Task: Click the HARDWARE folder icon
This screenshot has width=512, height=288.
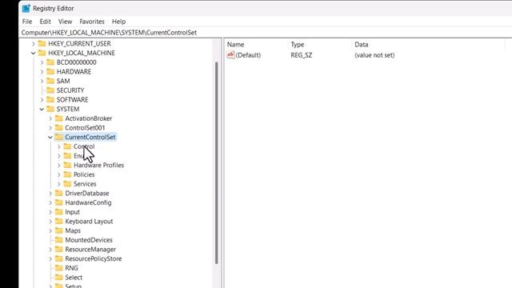Action: (50, 71)
